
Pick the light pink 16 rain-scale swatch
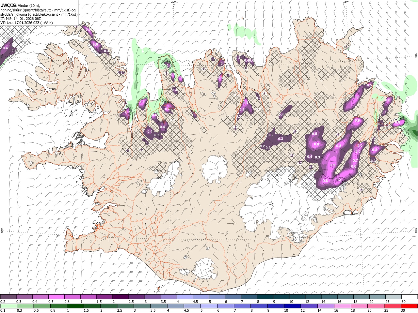[342, 306]
